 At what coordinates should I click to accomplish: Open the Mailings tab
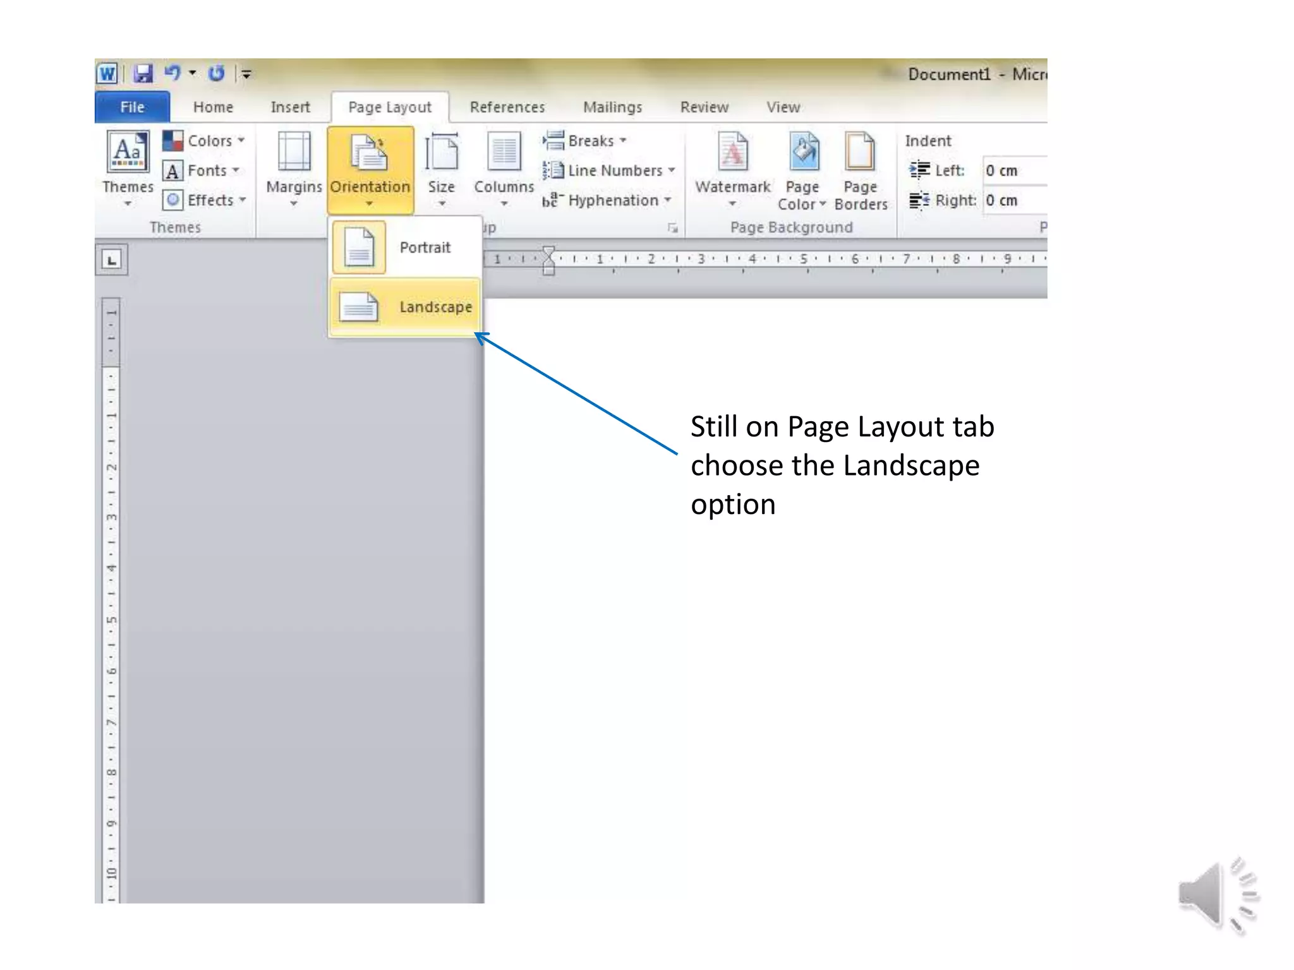coord(612,107)
